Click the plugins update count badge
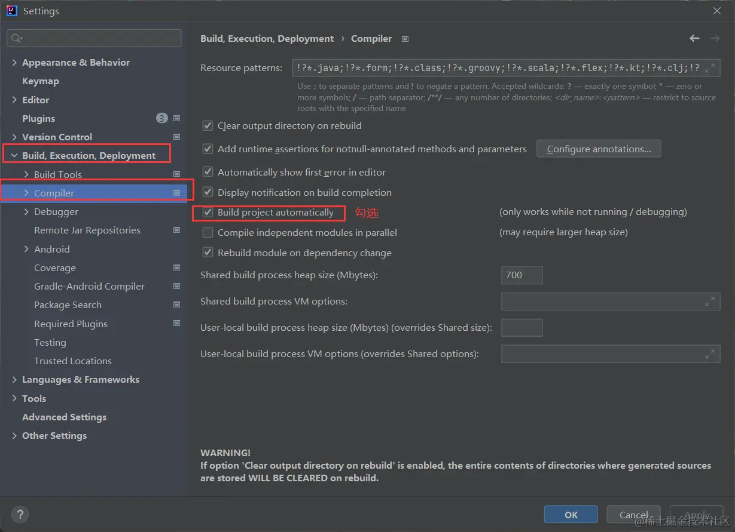The height and width of the screenshot is (532, 735). (x=162, y=118)
